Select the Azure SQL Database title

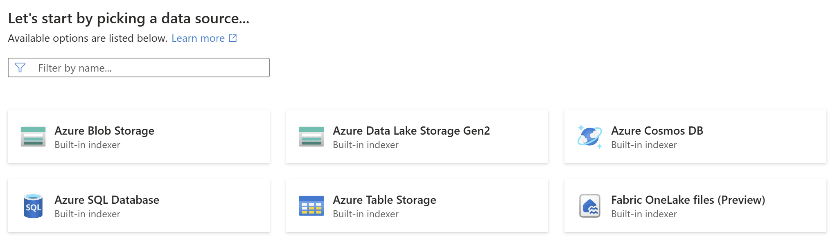tap(107, 200)
